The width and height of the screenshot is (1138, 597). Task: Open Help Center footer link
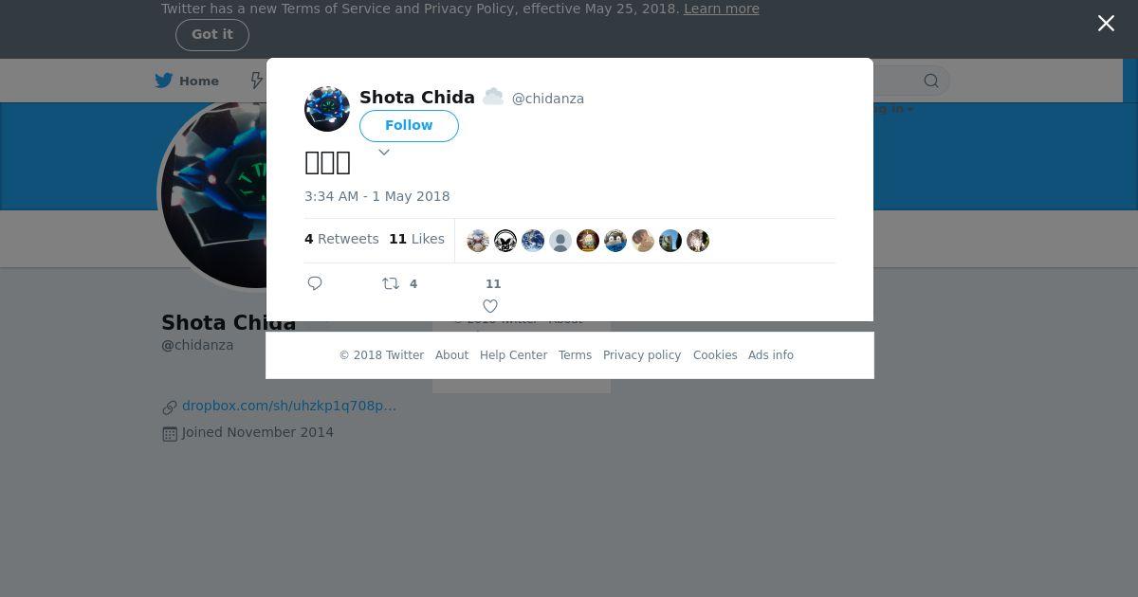coord(513,355)
